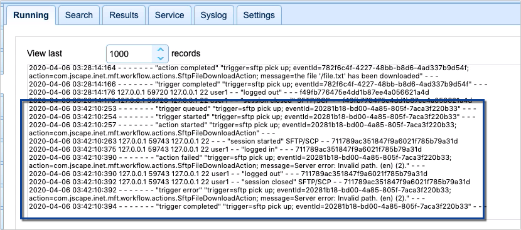
Task: Select the 'session started' SFTP/SCP log line
Action: [x=243, y=142]
